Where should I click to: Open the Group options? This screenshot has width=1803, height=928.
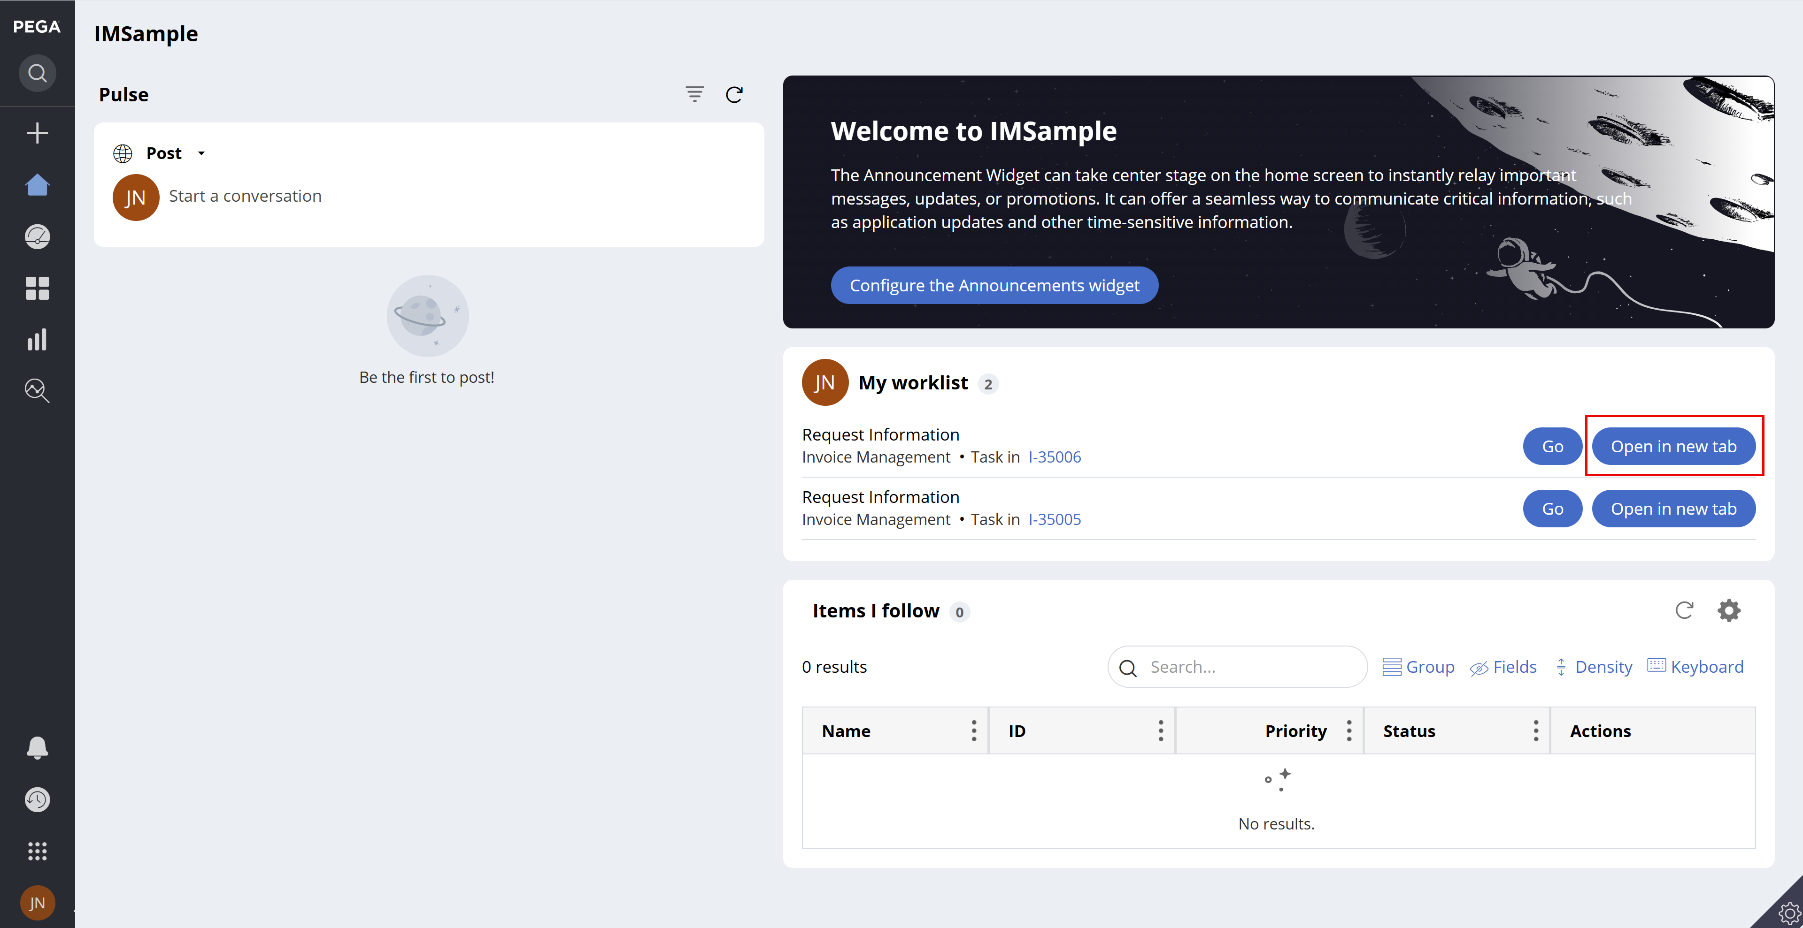[1418, 667]
